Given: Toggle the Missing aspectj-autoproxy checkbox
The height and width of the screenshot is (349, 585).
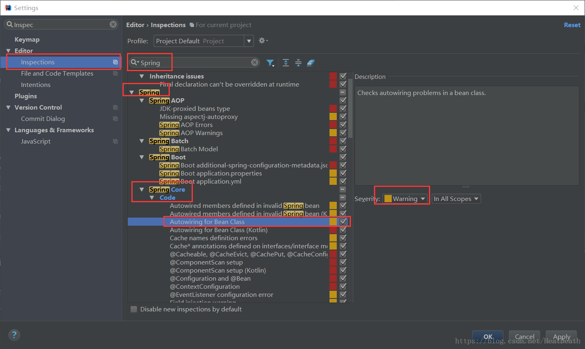Looking at the screenshot, I should pos(343,116).
